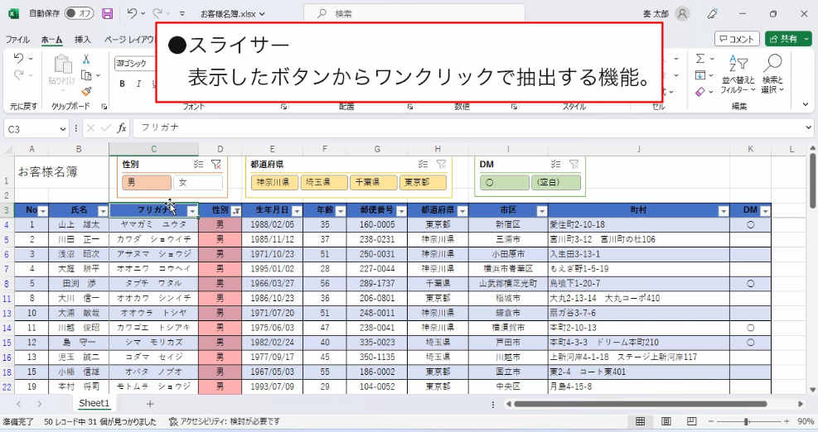Open Find and Select magnifier
This screenshot has width=818, height=432.
point(772,74)
